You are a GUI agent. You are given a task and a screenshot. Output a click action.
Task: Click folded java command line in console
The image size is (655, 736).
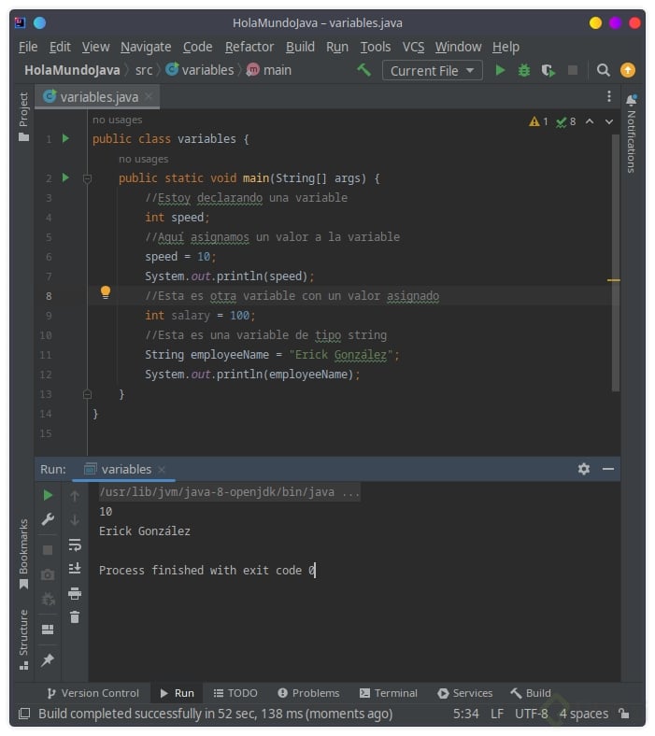(229, 492)
